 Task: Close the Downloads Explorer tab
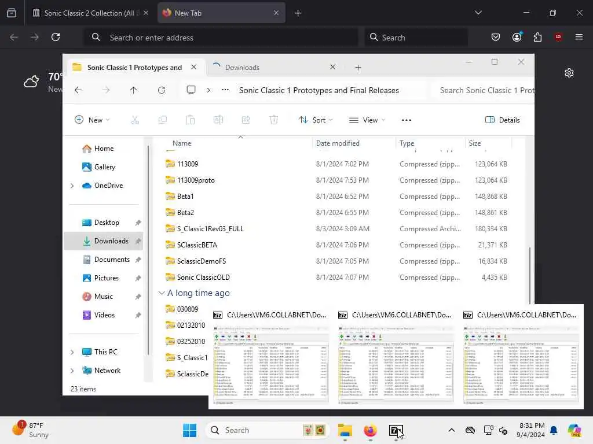coord(332,67)
